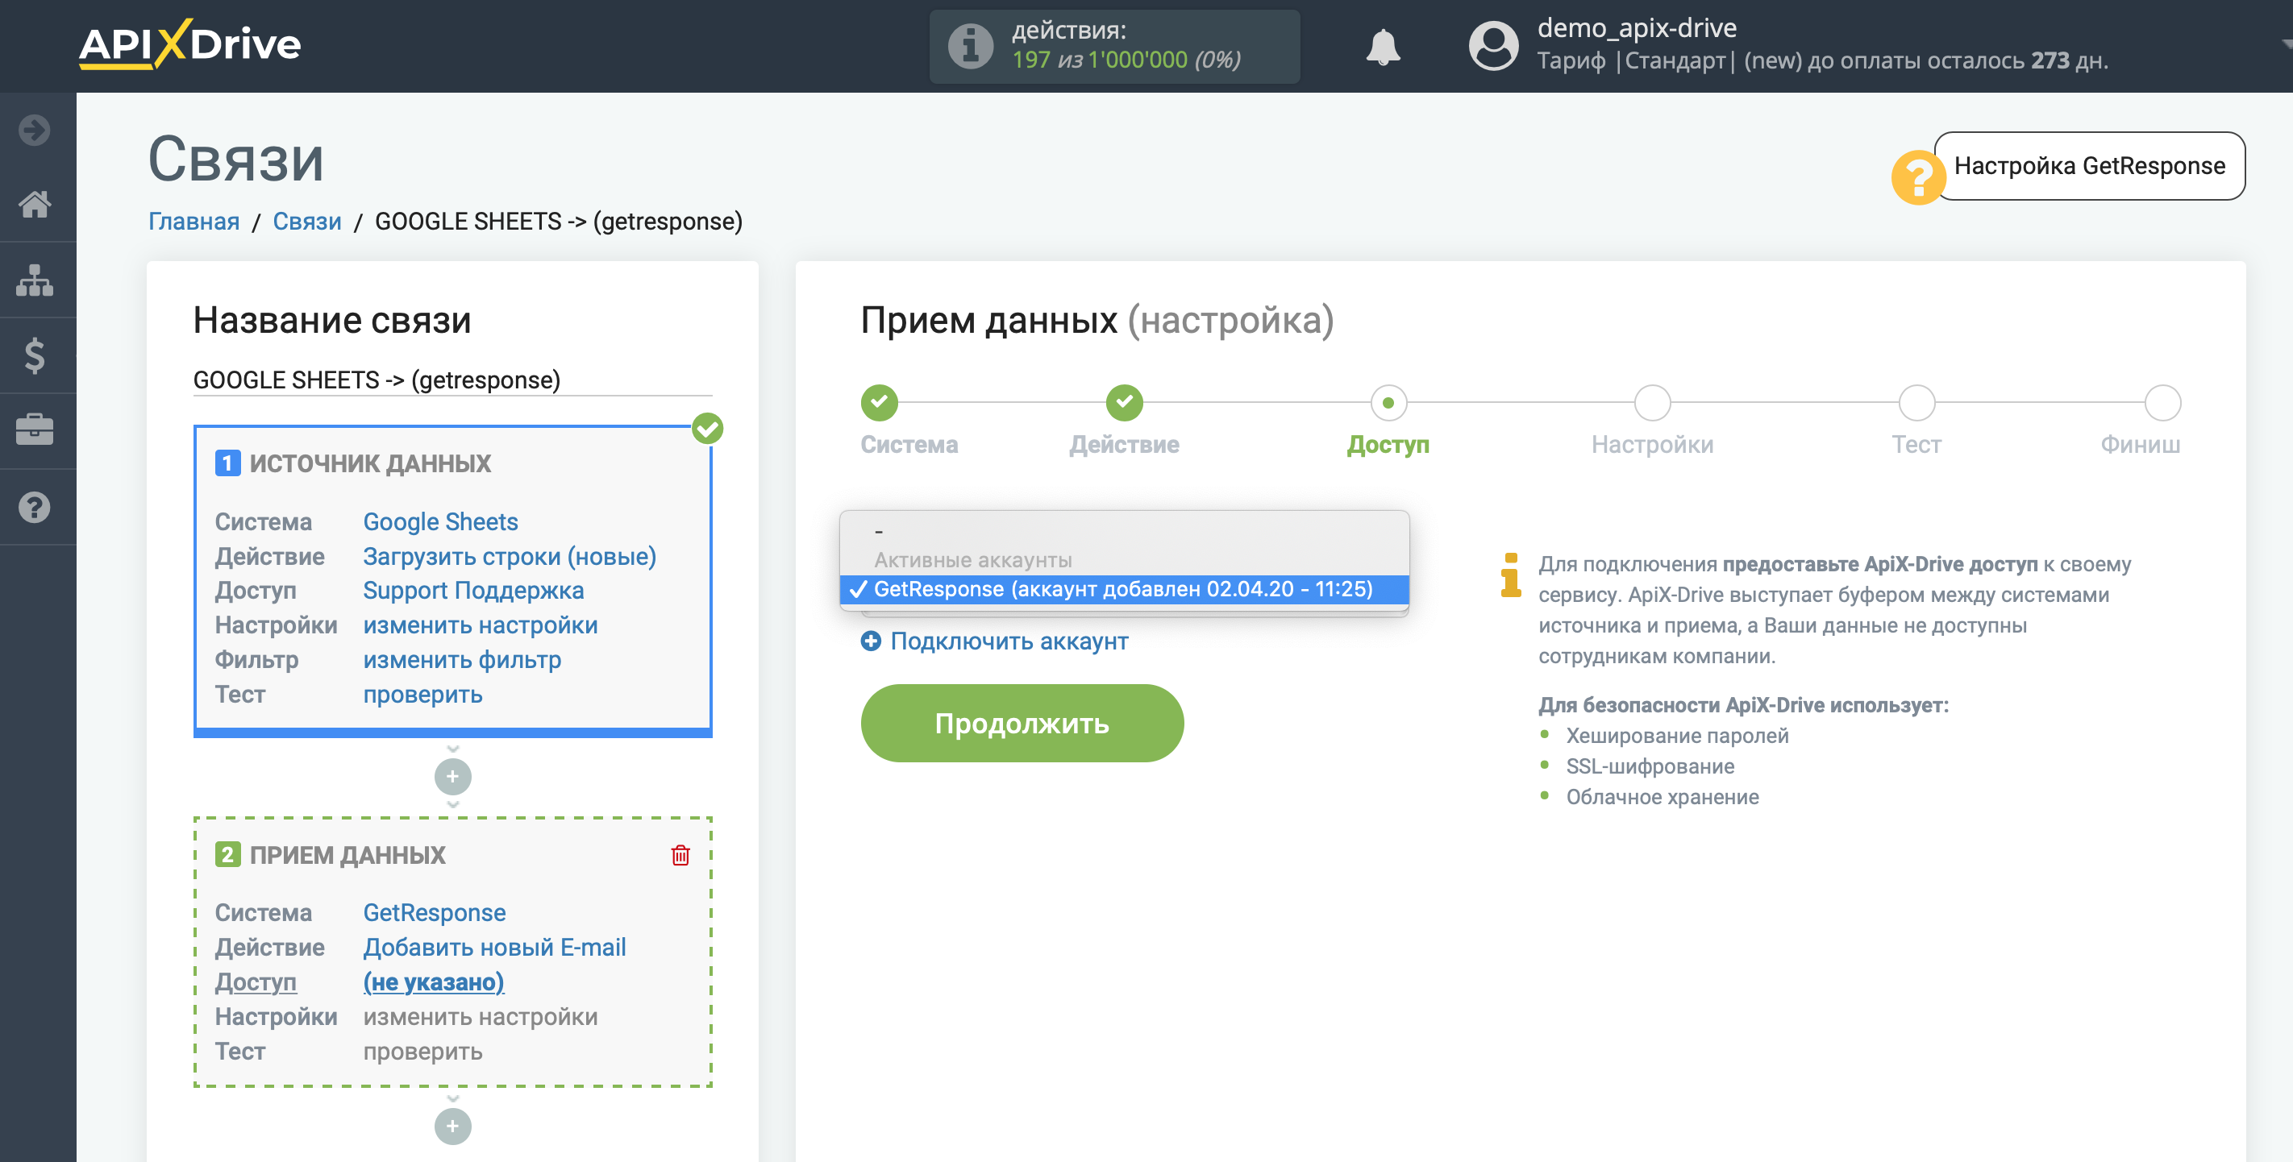Open notifications bell icon
The height and width of the screenshot is (1162, 2293).
tap(1383, 46)
